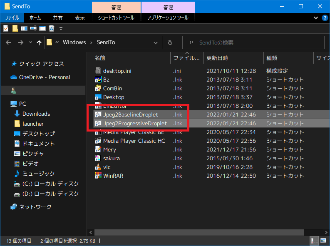Select Media Player Classic HC shortcut icon
This screenshot has width=330, height=246.
pyautogui.click(x=98, y=141)
